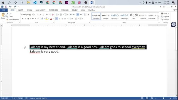The height and width of the screenshot is (100, 178).
Task: Open the font size dropdown
Action: click(x=38, y=15)
